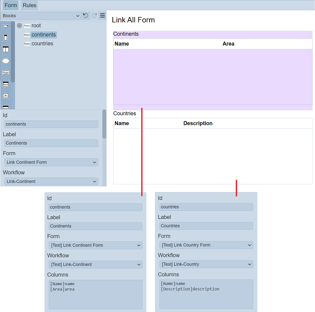Pick the dashed-corner frame block icon
Image resolution: width=315 pixels, height=312 pixels.
click(6, 61)
